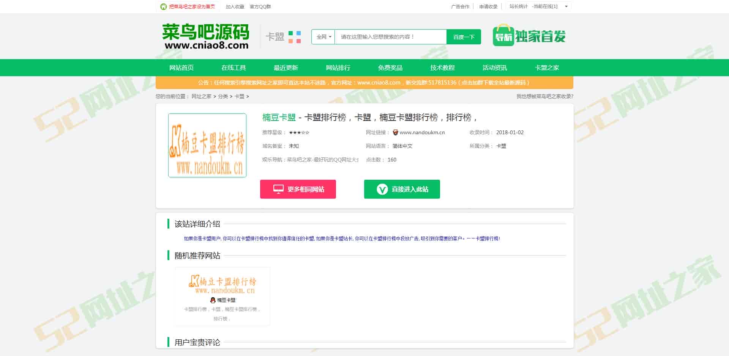Viewport: 729px width, 356px height.
Task: Click the QQ penguin icon under 随机推荐网站
Action: [x=213, y=300]
